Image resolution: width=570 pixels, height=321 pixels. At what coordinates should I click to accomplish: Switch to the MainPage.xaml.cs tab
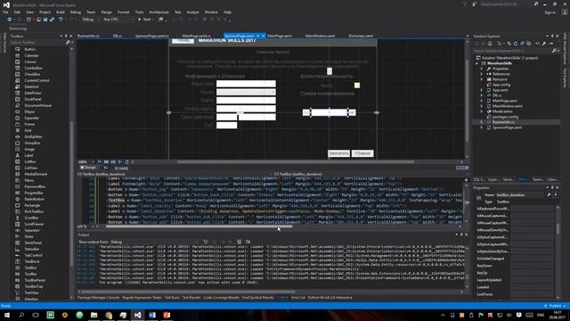coord(197,36)
